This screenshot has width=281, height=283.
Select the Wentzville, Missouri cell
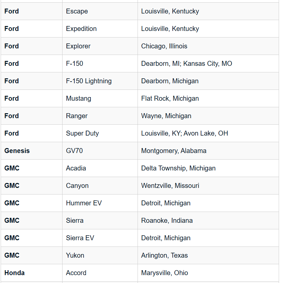point(170,186)
